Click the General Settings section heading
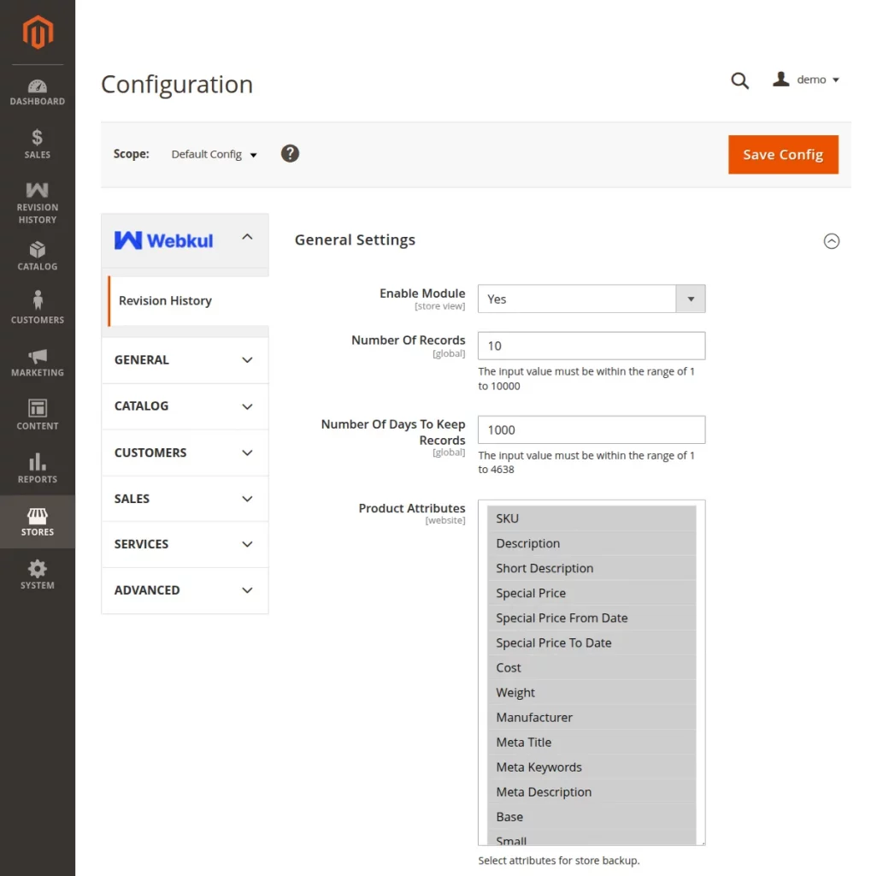This screenshot has height=876, width=877. click(355, 240)
